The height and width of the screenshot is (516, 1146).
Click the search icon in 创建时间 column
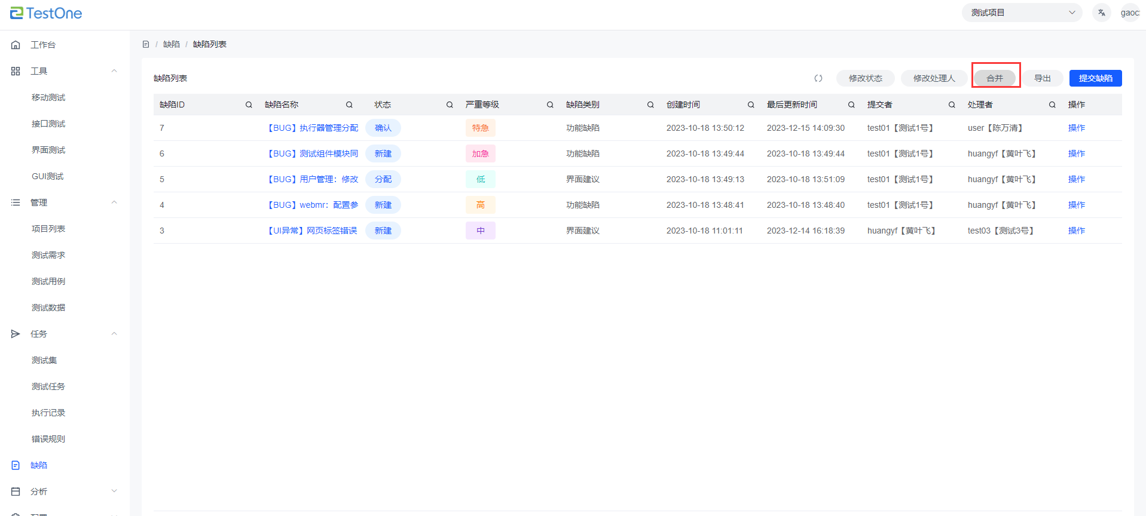[751, 105]
